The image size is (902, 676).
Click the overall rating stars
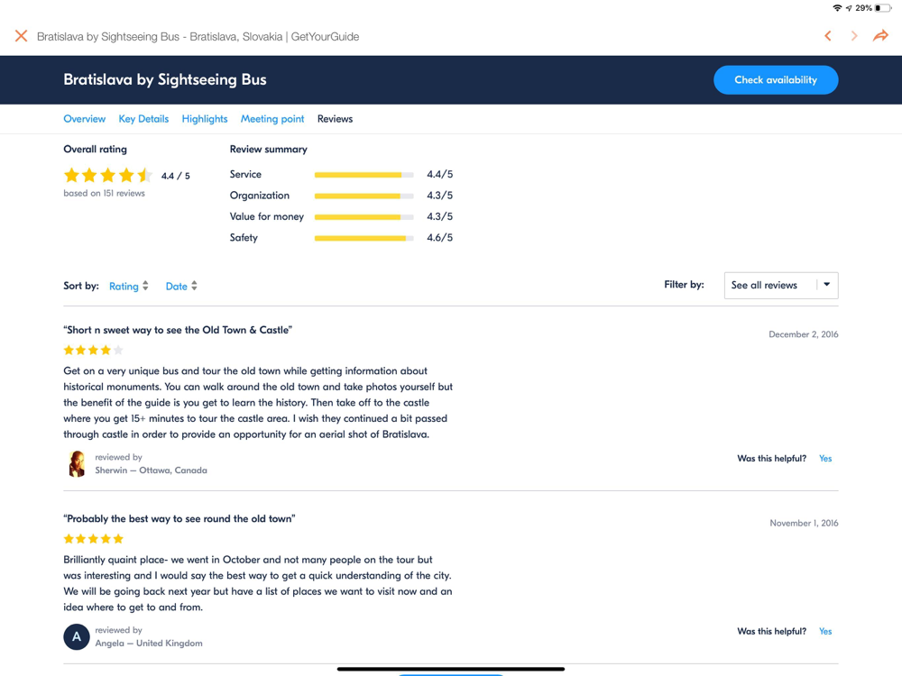click(x=107, y=176)
